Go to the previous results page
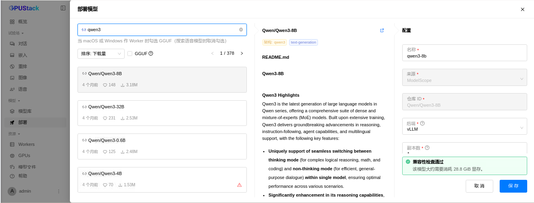The image size is (534, 203). point(212,54)
